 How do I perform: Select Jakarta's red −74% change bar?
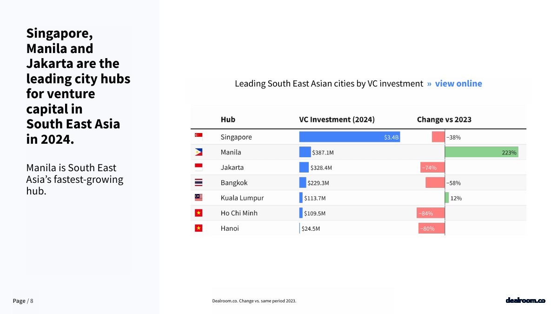(x=432, y=167)
